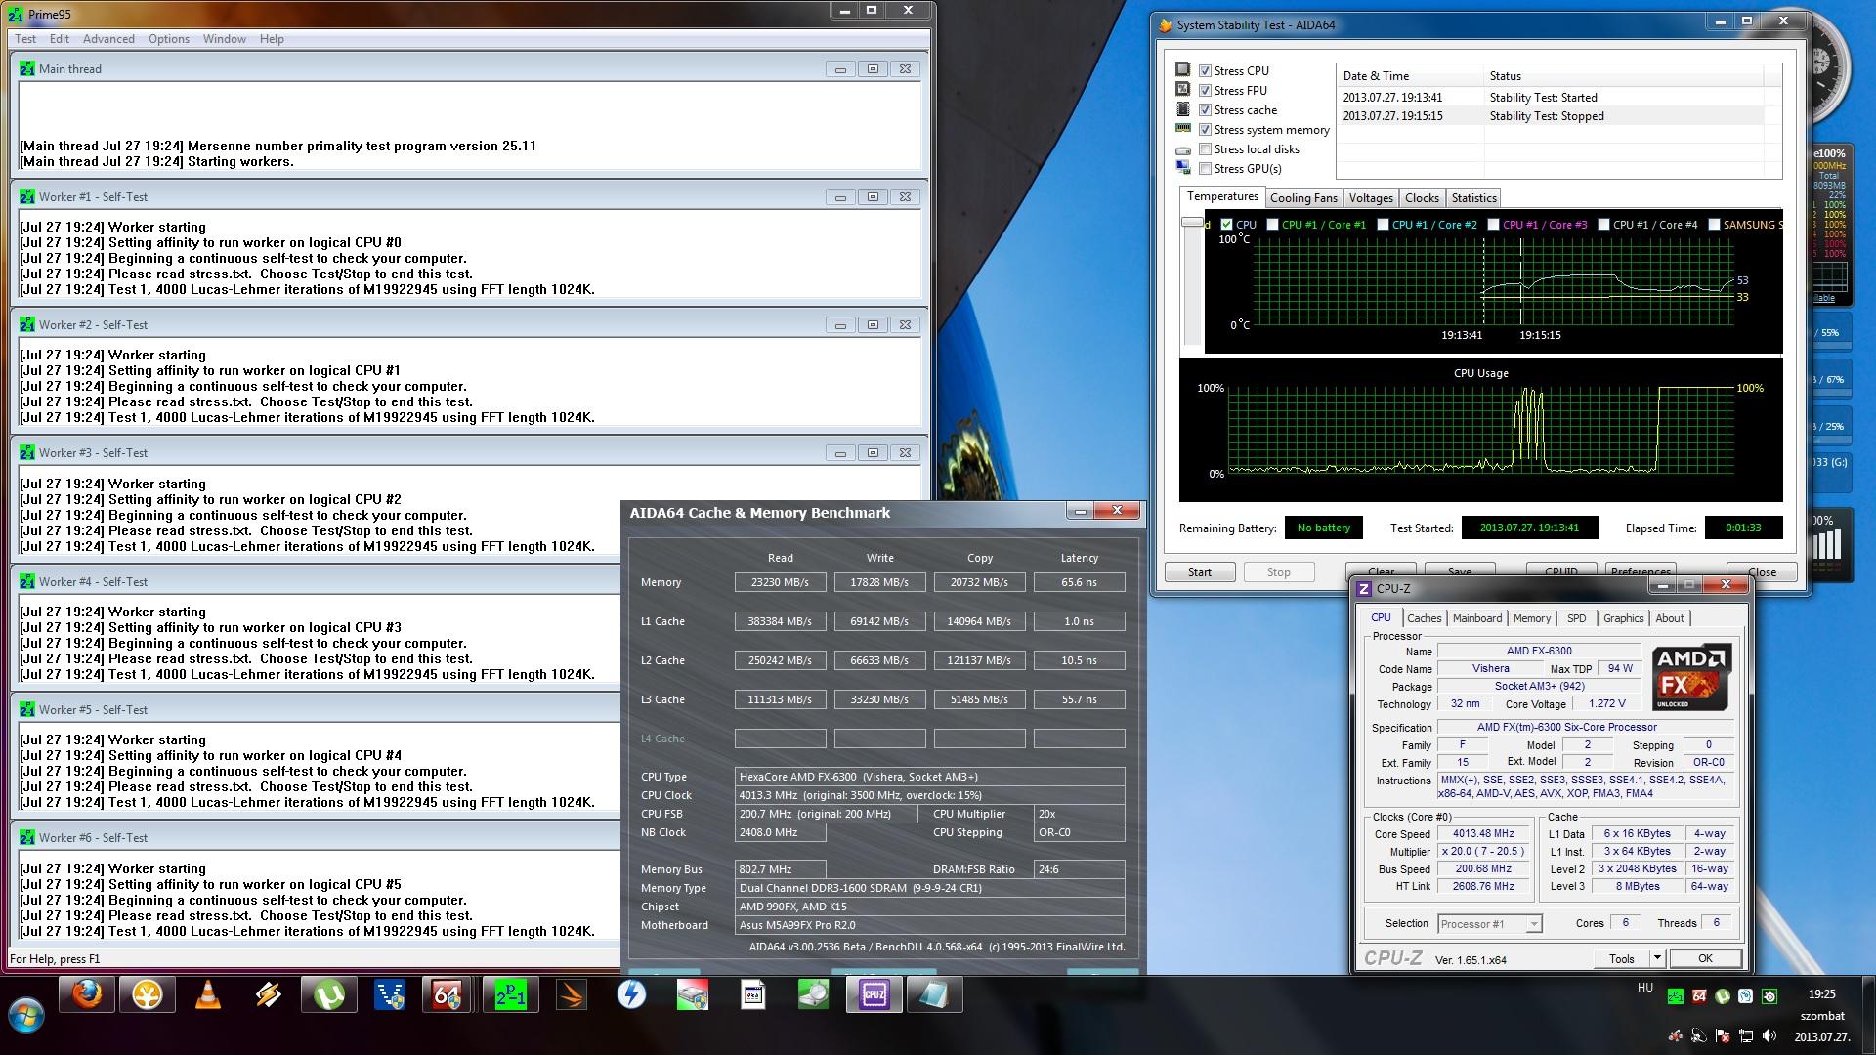Click the Winamp lightning taskbar icon

(268, 995)
